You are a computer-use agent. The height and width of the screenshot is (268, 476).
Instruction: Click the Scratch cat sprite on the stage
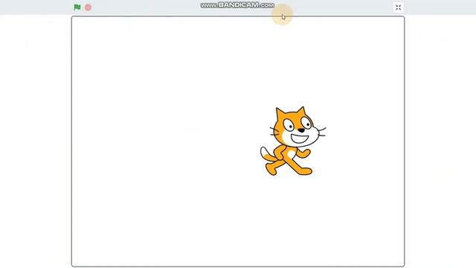click(x=292, y=141)
